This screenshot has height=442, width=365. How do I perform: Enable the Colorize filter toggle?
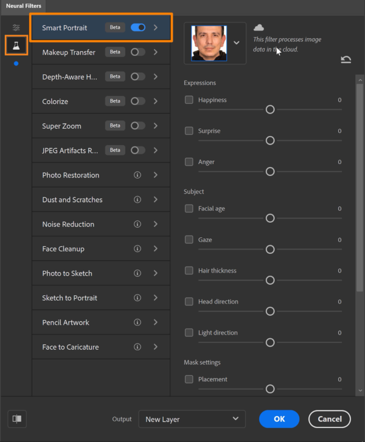(138, 101)
